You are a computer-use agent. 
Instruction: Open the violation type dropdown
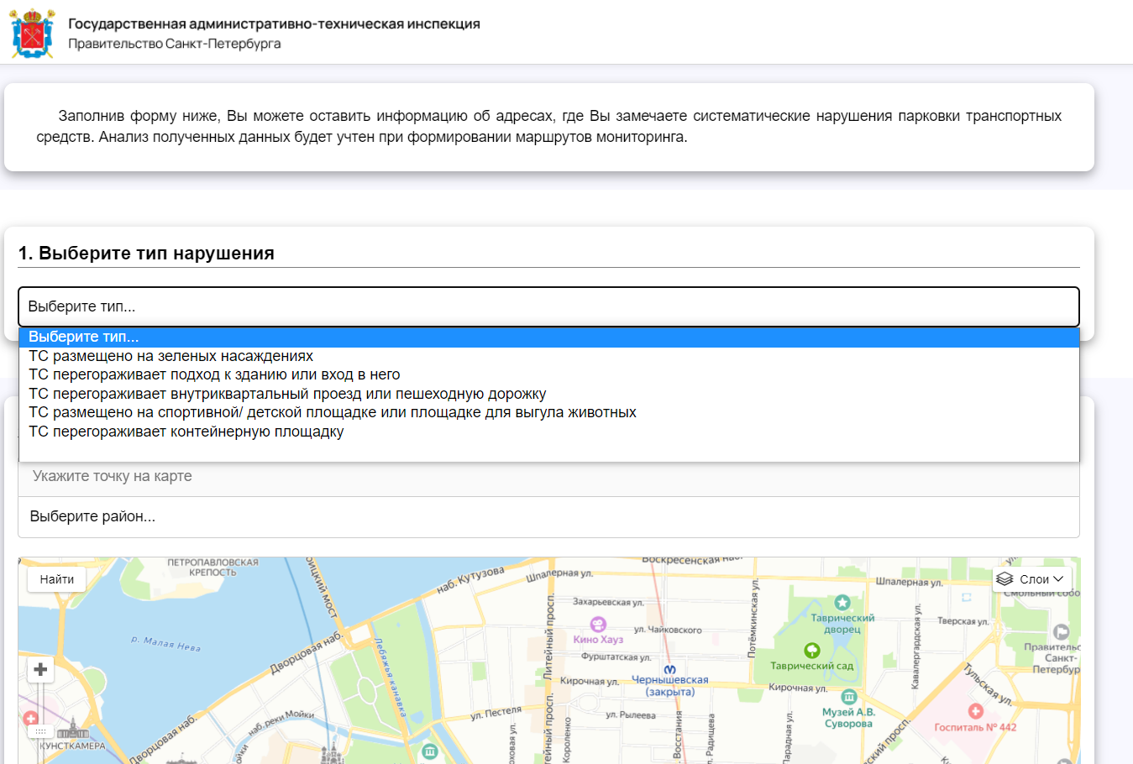[x=548, y=306]
